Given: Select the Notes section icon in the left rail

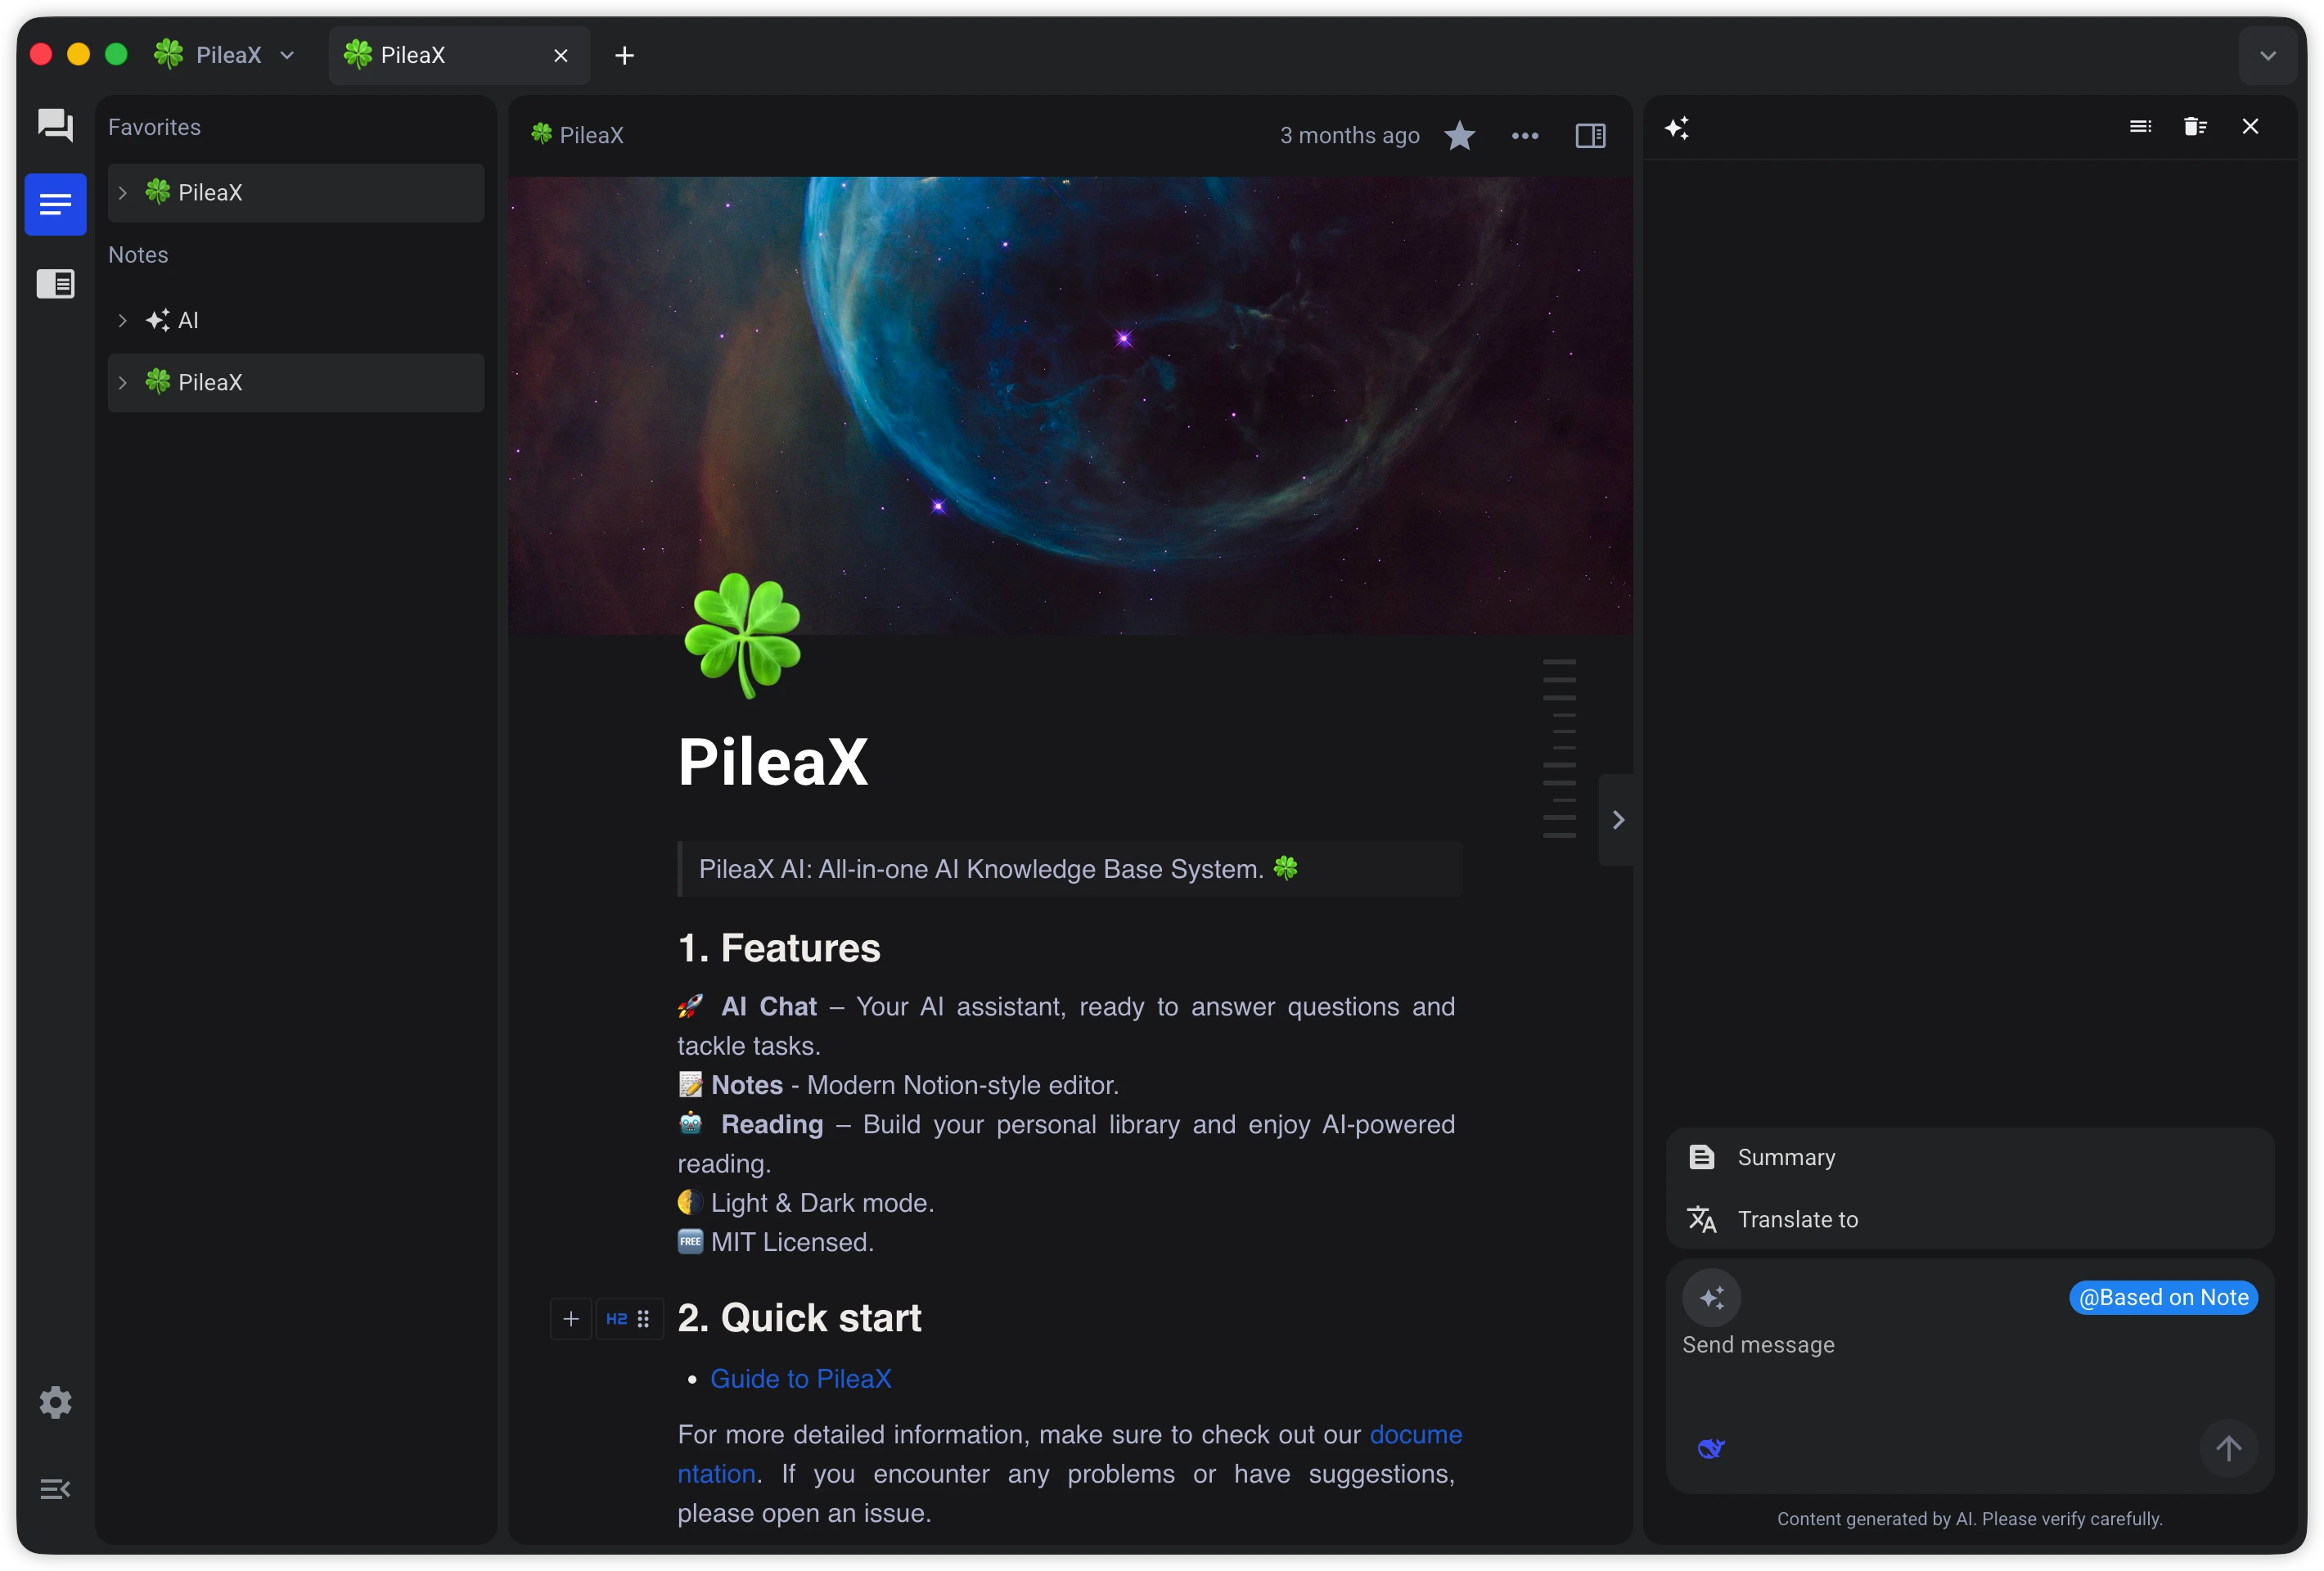Looking at the screenshot, I should [55, 205].
